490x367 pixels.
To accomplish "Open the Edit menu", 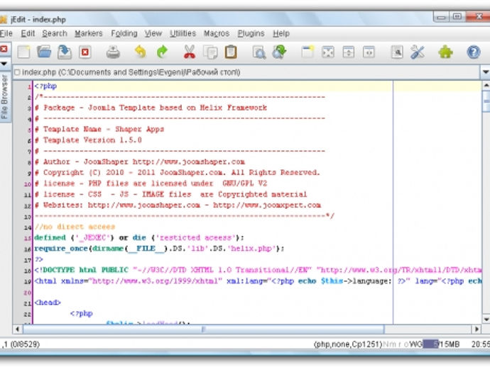I will (x=28, y=33).
